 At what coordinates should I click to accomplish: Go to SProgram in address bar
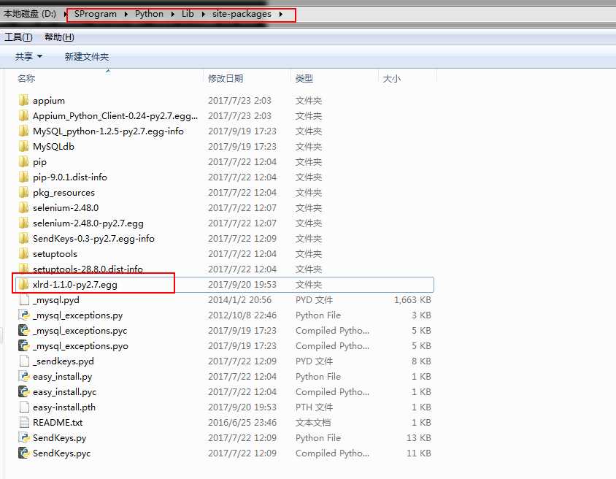[x=96, y=14]
